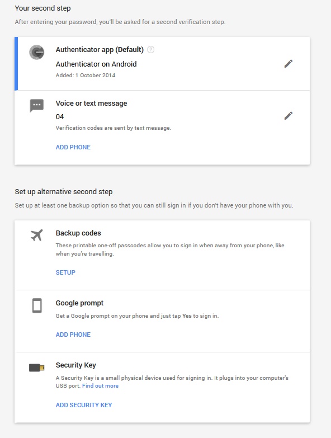Viewport: 331px width, 438px height.
Task: Click the Voice or text message heading
Action: (x=91, y=103)
